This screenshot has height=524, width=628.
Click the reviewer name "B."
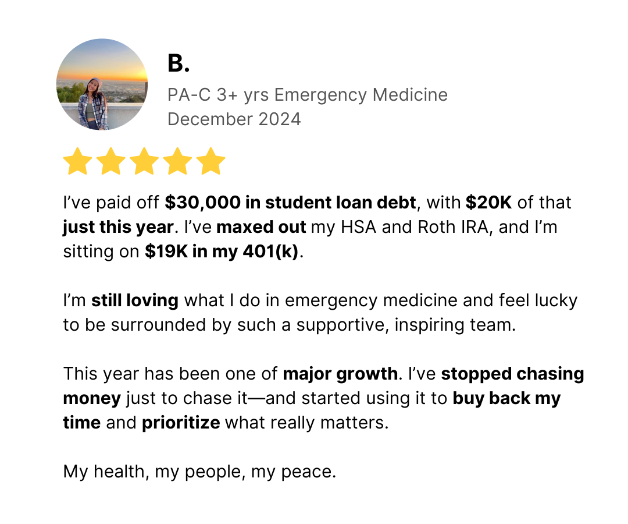(179, 63)
